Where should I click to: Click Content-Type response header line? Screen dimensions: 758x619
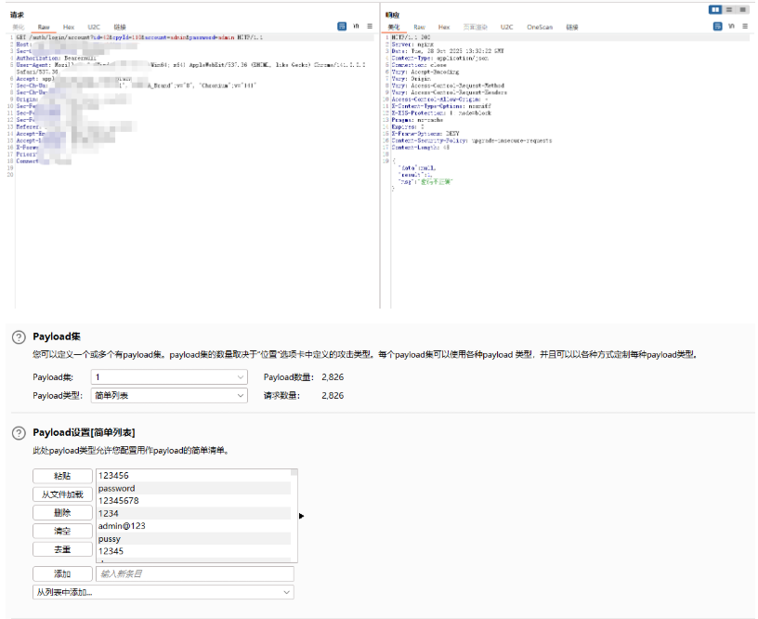point(440,58)
